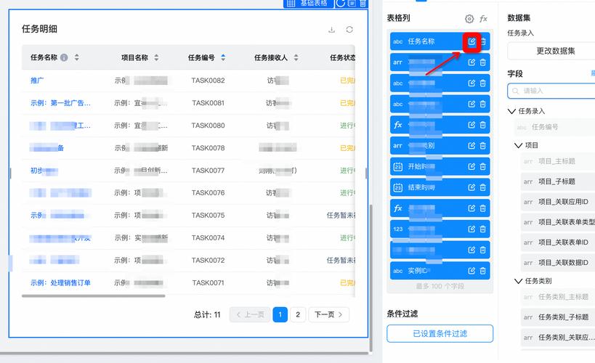
Task: Click the 请输入 field search box
Action: [x=554, y=91]
